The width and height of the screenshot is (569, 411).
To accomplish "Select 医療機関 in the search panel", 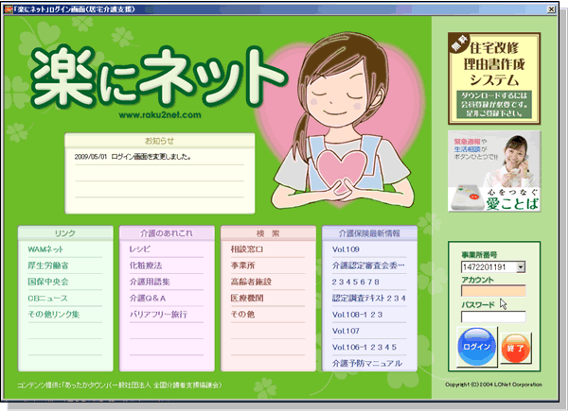I will click(x=247, y=298).
